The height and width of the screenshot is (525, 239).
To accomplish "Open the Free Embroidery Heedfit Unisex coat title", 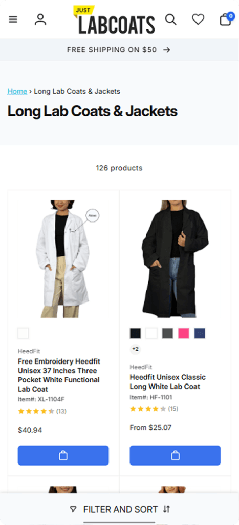I will (59, 375).
